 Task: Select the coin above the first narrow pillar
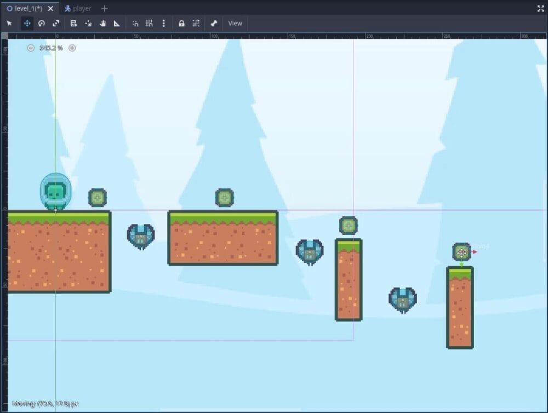pyautogui.click(x=349, y=226)
